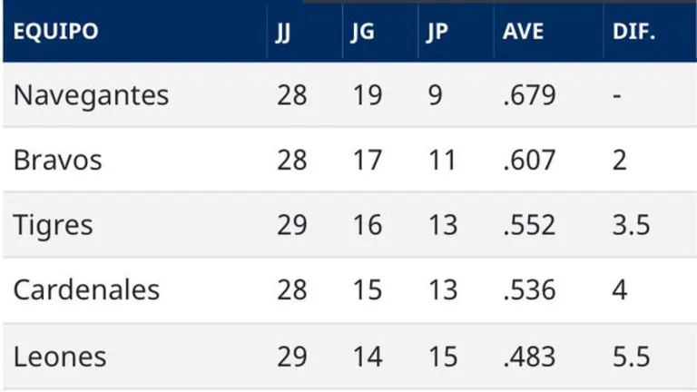This screenshot has width=697, height=392.
Task: Open the Tigres team entry
Action: click(x=53, y=225)
